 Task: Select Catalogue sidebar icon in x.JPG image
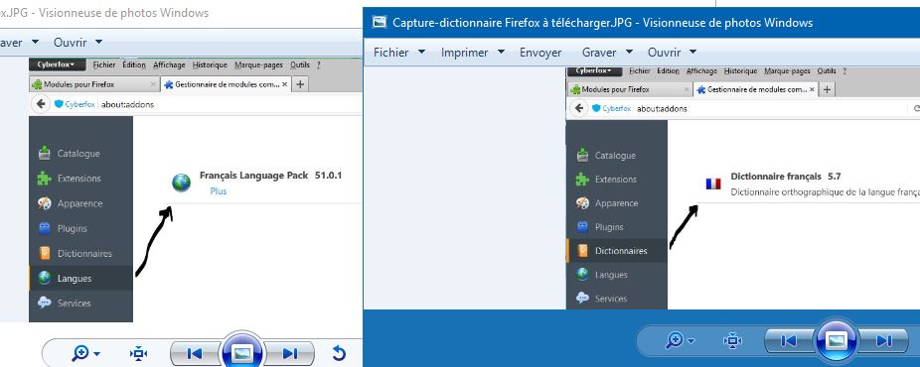click(45, 154)
